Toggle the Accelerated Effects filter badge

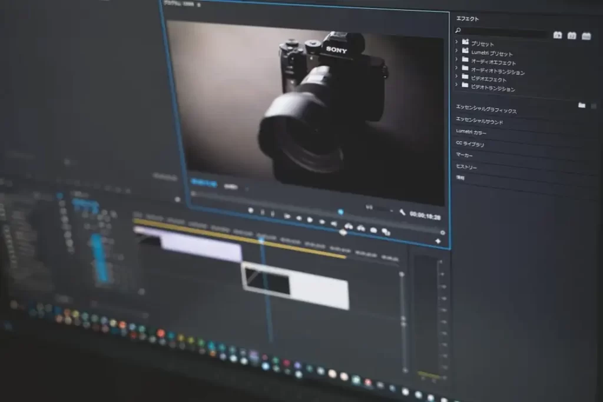click(x=558, y=35)
